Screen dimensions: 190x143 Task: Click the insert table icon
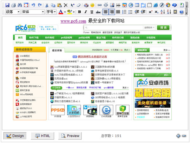click(137, 5)
